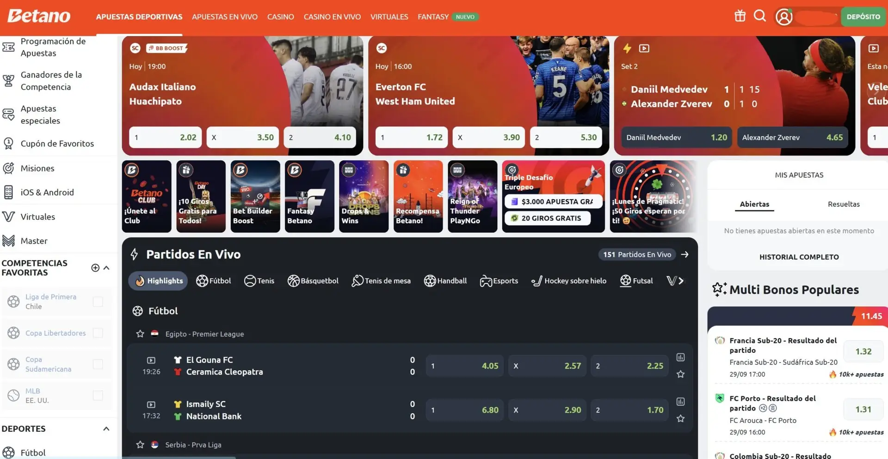This screenshot has width=888, height=459.
Task: Open all live matches arrow icon
Action: pos(685,254)
